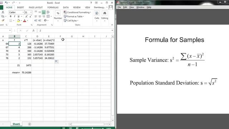229x129 pixels.
Task: Middle-align cell contents
Action: (x=40, y=12)
